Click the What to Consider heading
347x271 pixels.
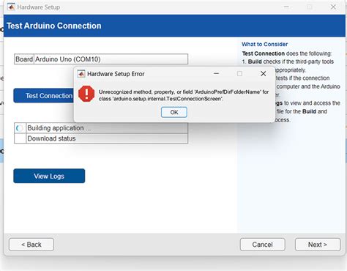coord(265,44)
